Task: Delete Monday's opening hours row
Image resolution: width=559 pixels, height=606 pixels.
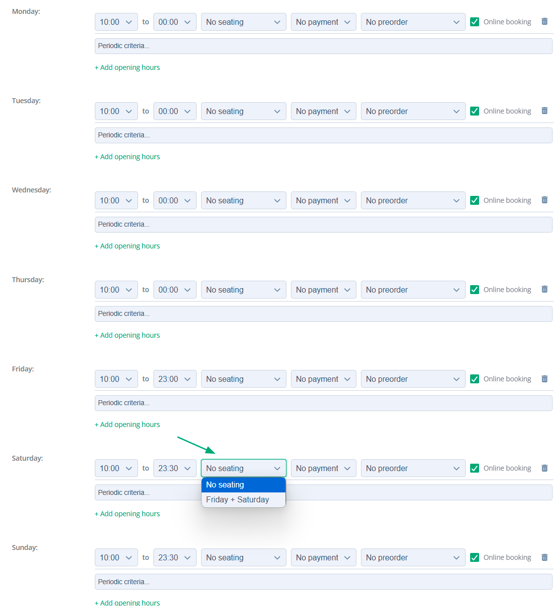Action: click(545, 21)
